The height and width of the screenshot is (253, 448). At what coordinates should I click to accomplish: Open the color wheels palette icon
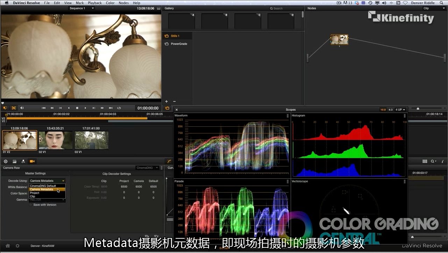point(6,161)
